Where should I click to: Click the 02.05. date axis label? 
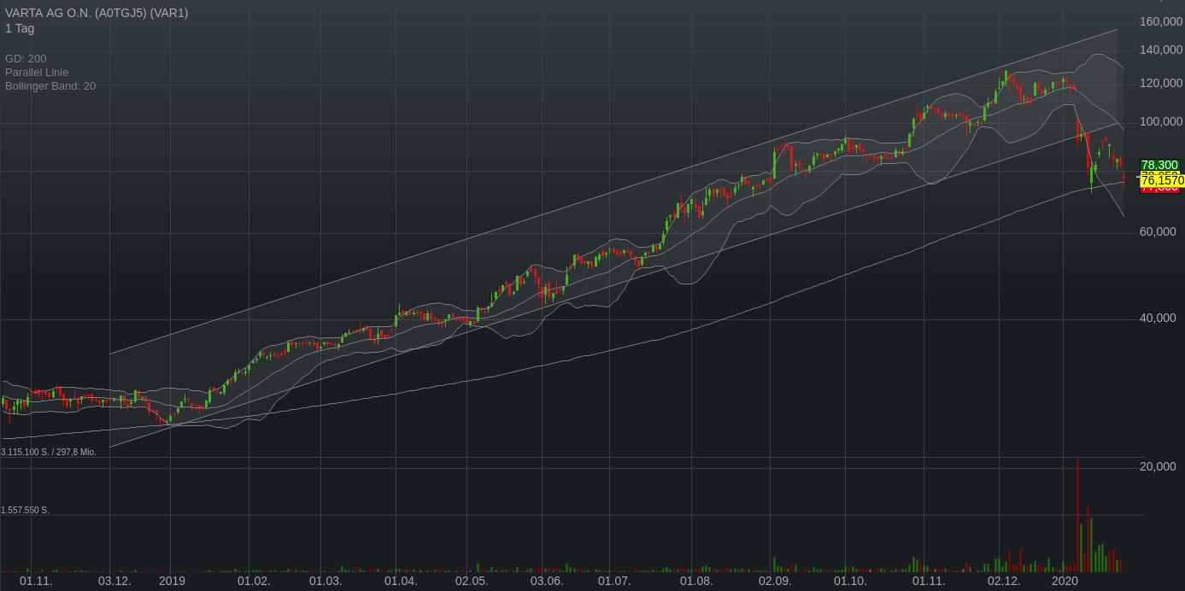472,581
